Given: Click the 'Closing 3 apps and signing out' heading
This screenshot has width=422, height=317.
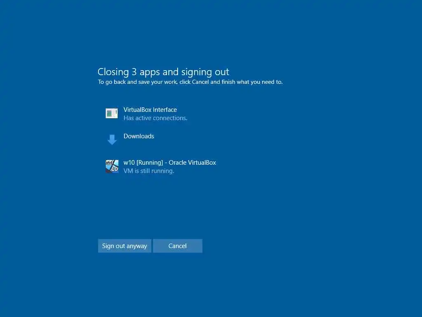Looking at the screenshot, I should click(x=163, y=72).
